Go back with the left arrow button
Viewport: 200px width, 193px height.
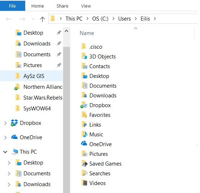[x=9, y=19]
